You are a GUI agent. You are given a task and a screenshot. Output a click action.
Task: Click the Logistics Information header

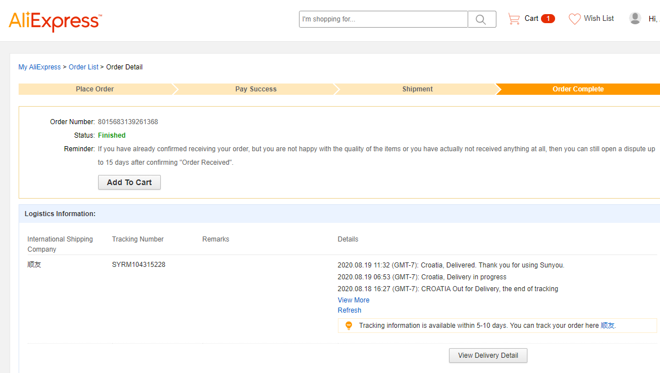click(x=60, y=214)
